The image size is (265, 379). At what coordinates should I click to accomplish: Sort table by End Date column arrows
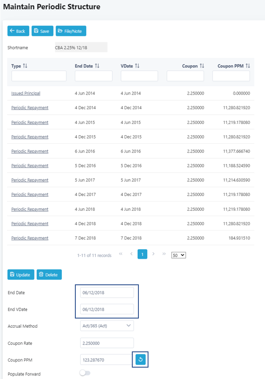pyautogui.click(x=97, y=66)
